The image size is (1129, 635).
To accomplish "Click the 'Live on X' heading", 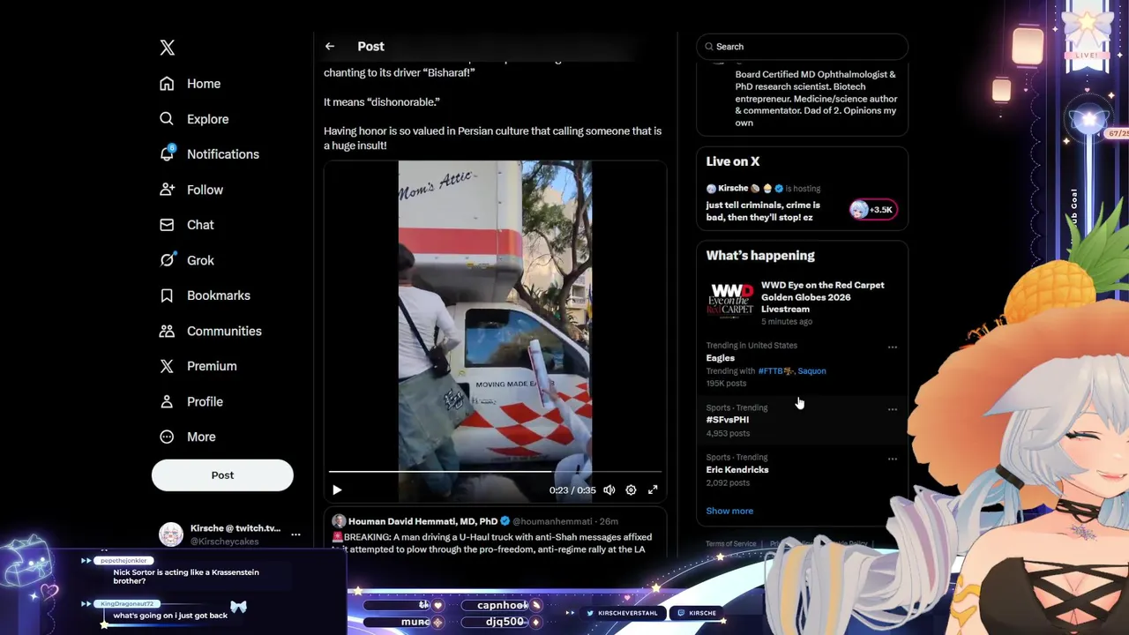I will point(733,161).
